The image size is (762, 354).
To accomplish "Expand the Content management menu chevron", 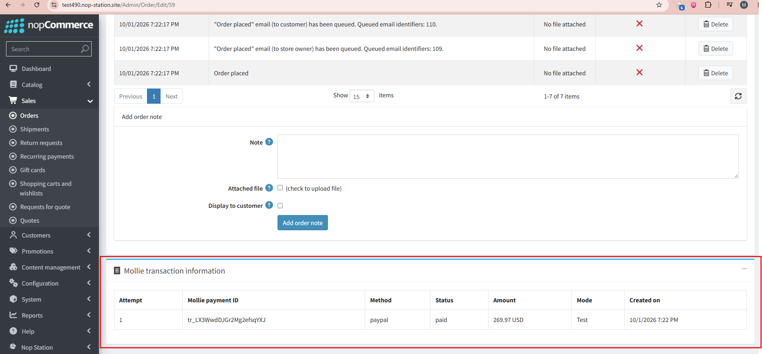I will pos(89,267).
